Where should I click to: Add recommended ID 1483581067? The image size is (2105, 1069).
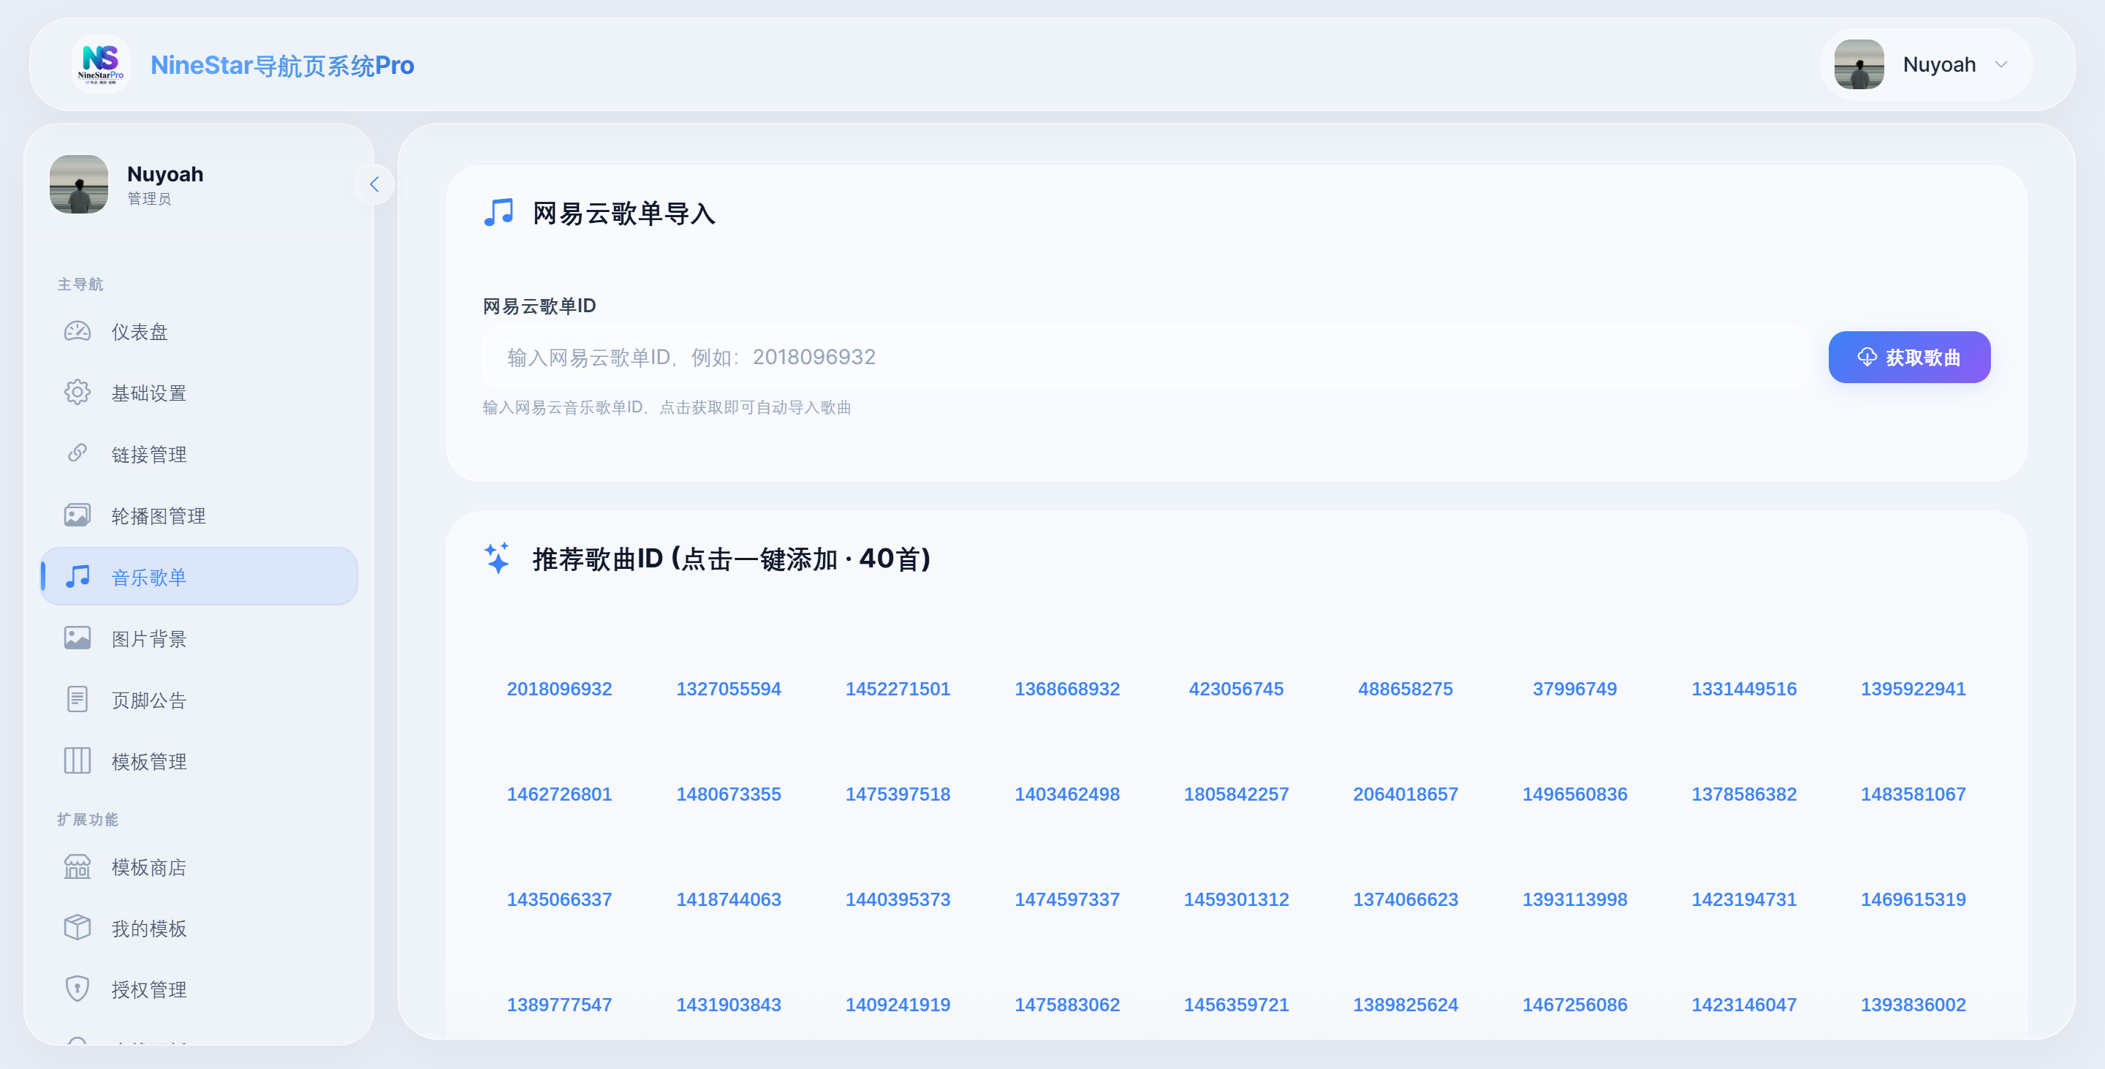click(1914, 794)
